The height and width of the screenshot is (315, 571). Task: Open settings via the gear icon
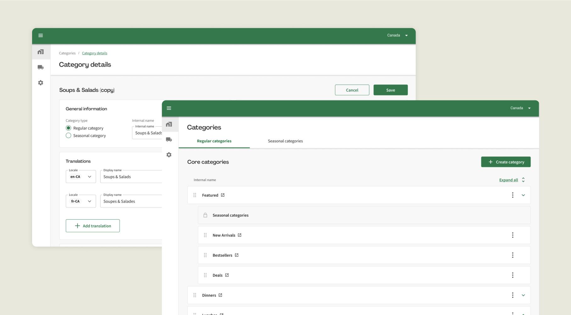coord(169,155)
